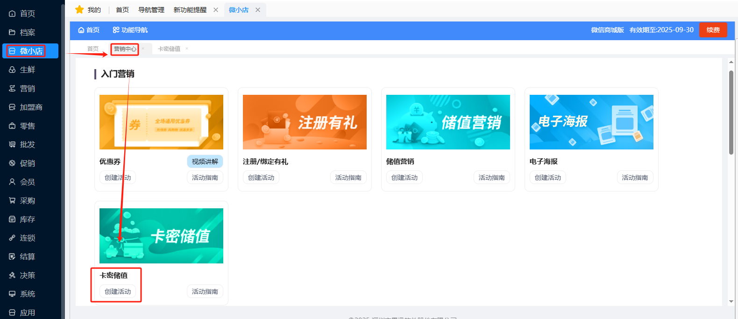Click the star icon beside 我的
This screenshot has height=319, width=738.
coord(79,10)
